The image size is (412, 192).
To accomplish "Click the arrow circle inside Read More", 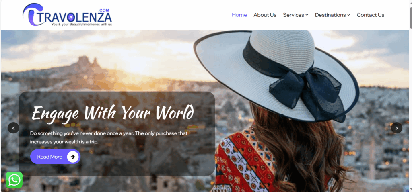I will [73, 157].
